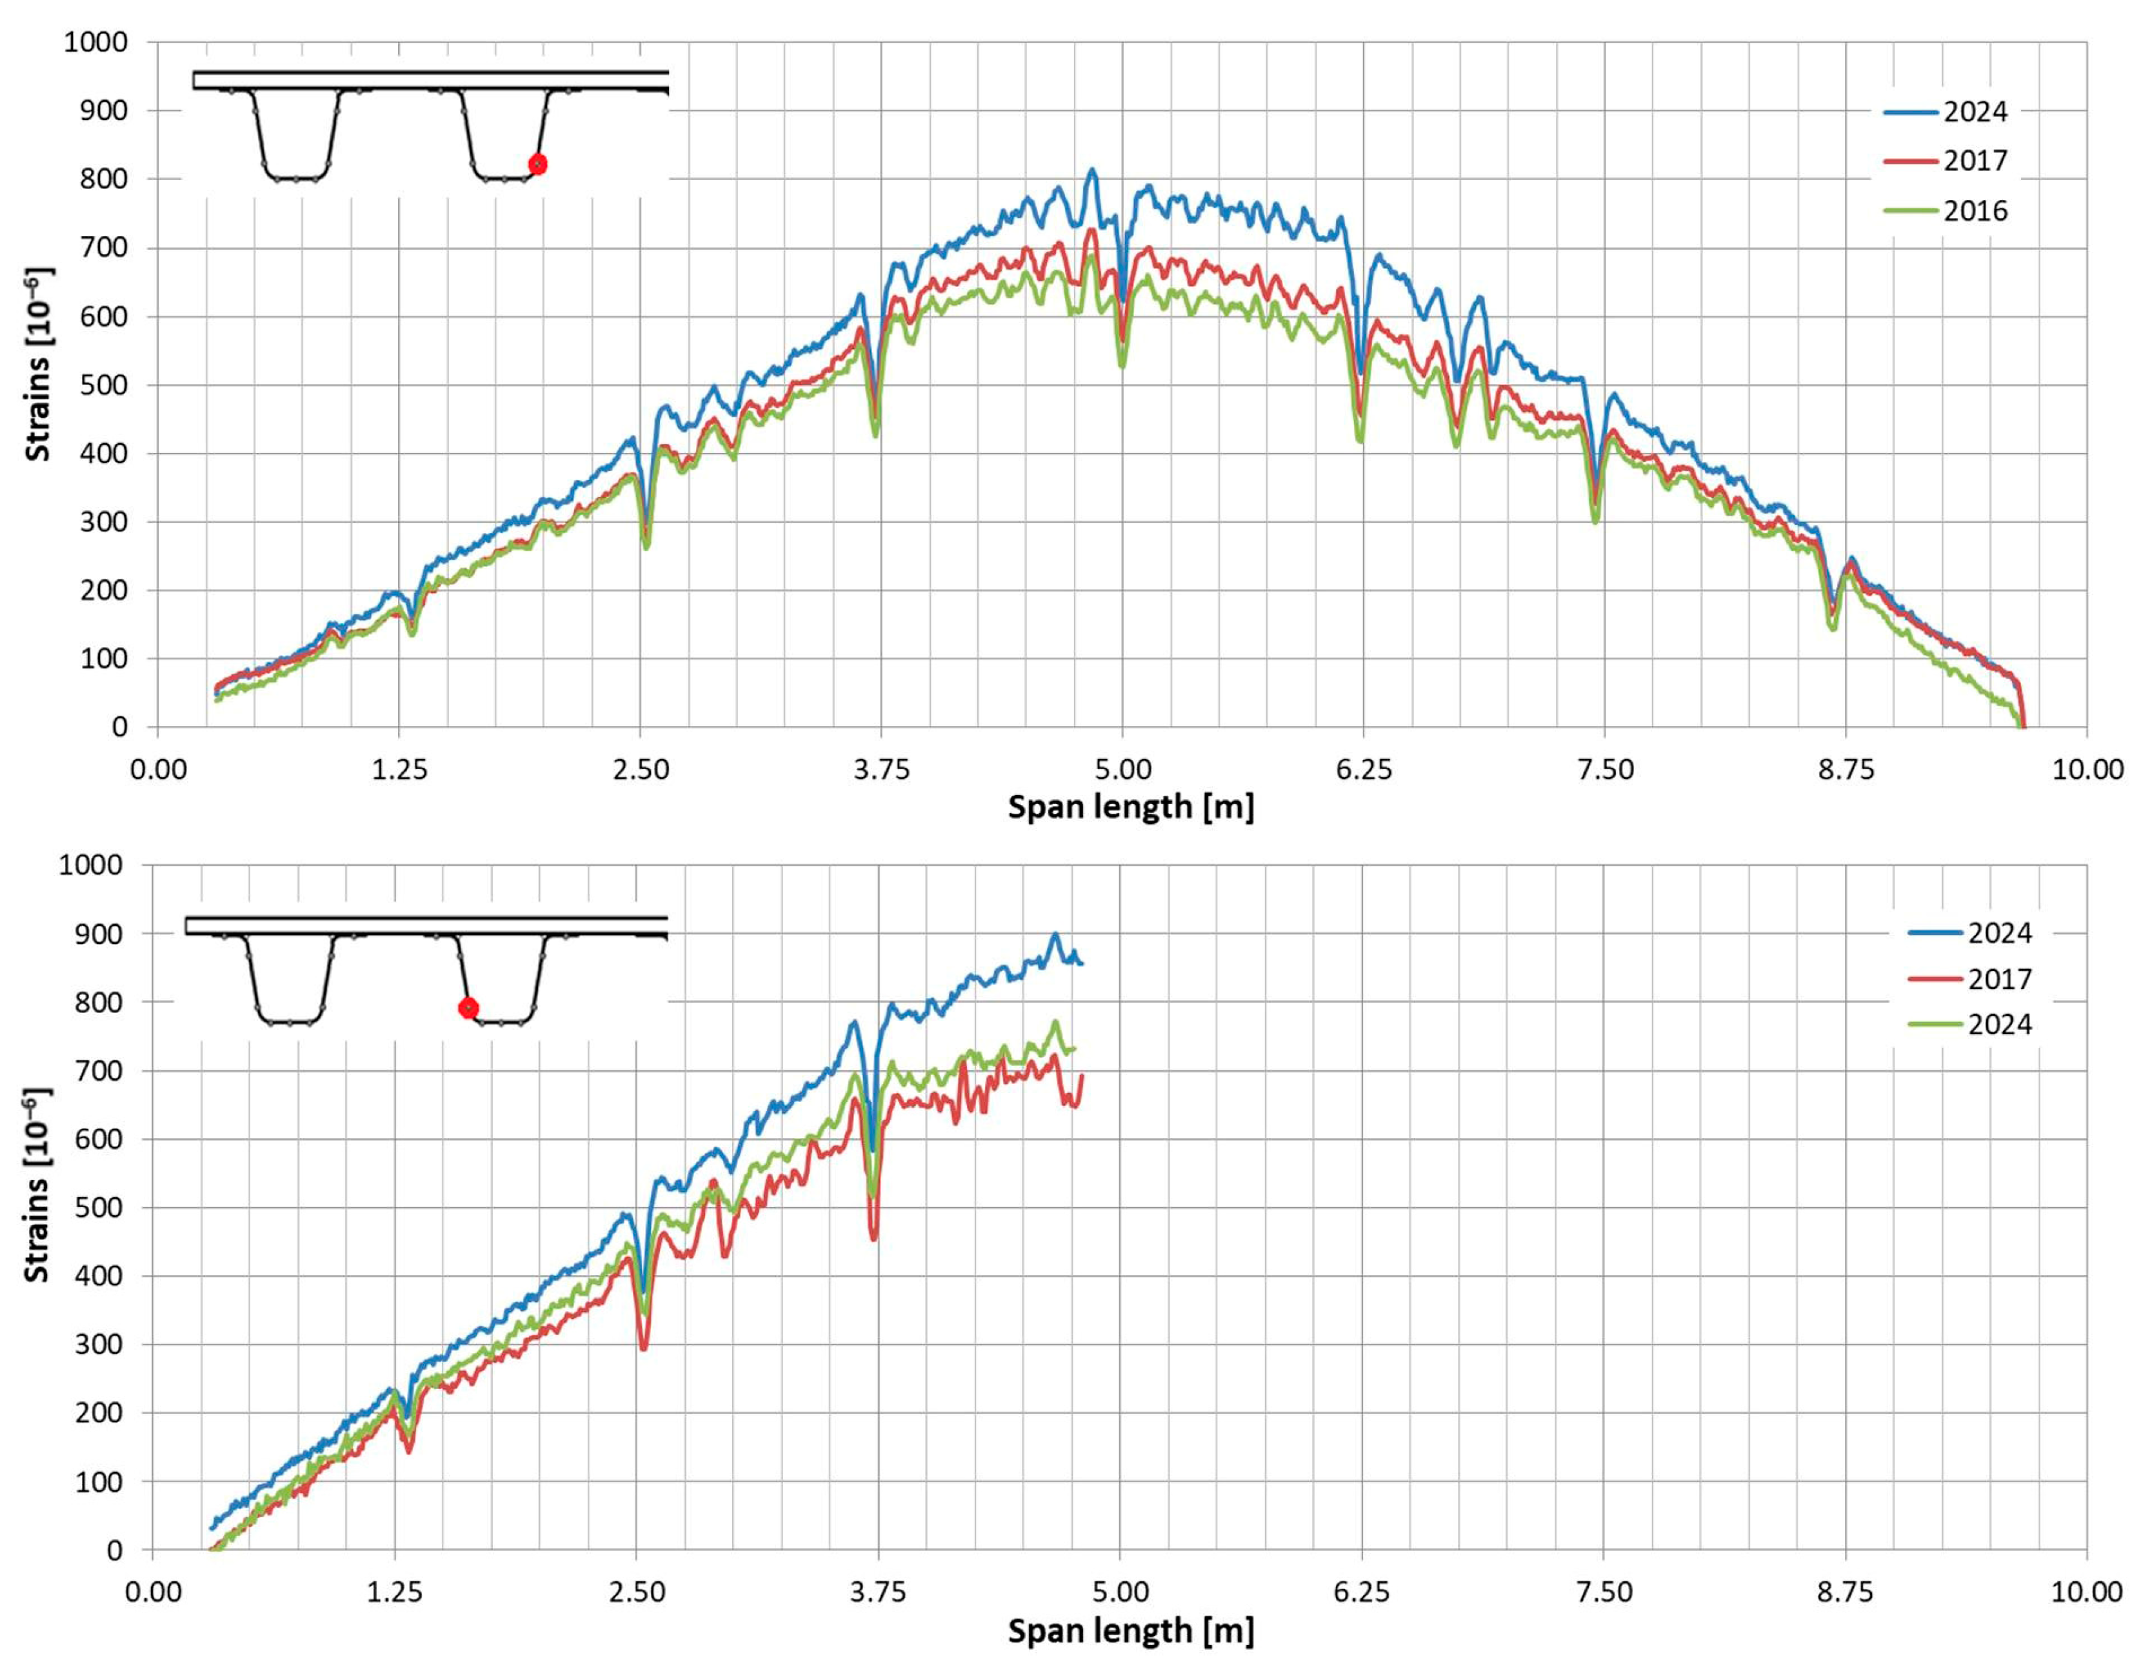Select the green 2024 legend label in bottom chart
This screenshot has height=1671, width=2141.
2001,1025
